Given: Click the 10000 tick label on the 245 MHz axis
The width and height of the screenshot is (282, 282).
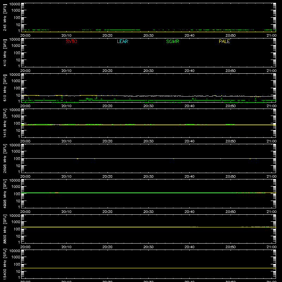Looking at the screenshot, I should click(15, 4).
